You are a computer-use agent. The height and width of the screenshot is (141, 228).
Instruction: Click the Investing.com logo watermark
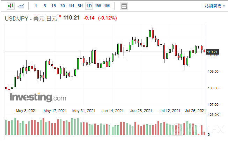[33, 97]
